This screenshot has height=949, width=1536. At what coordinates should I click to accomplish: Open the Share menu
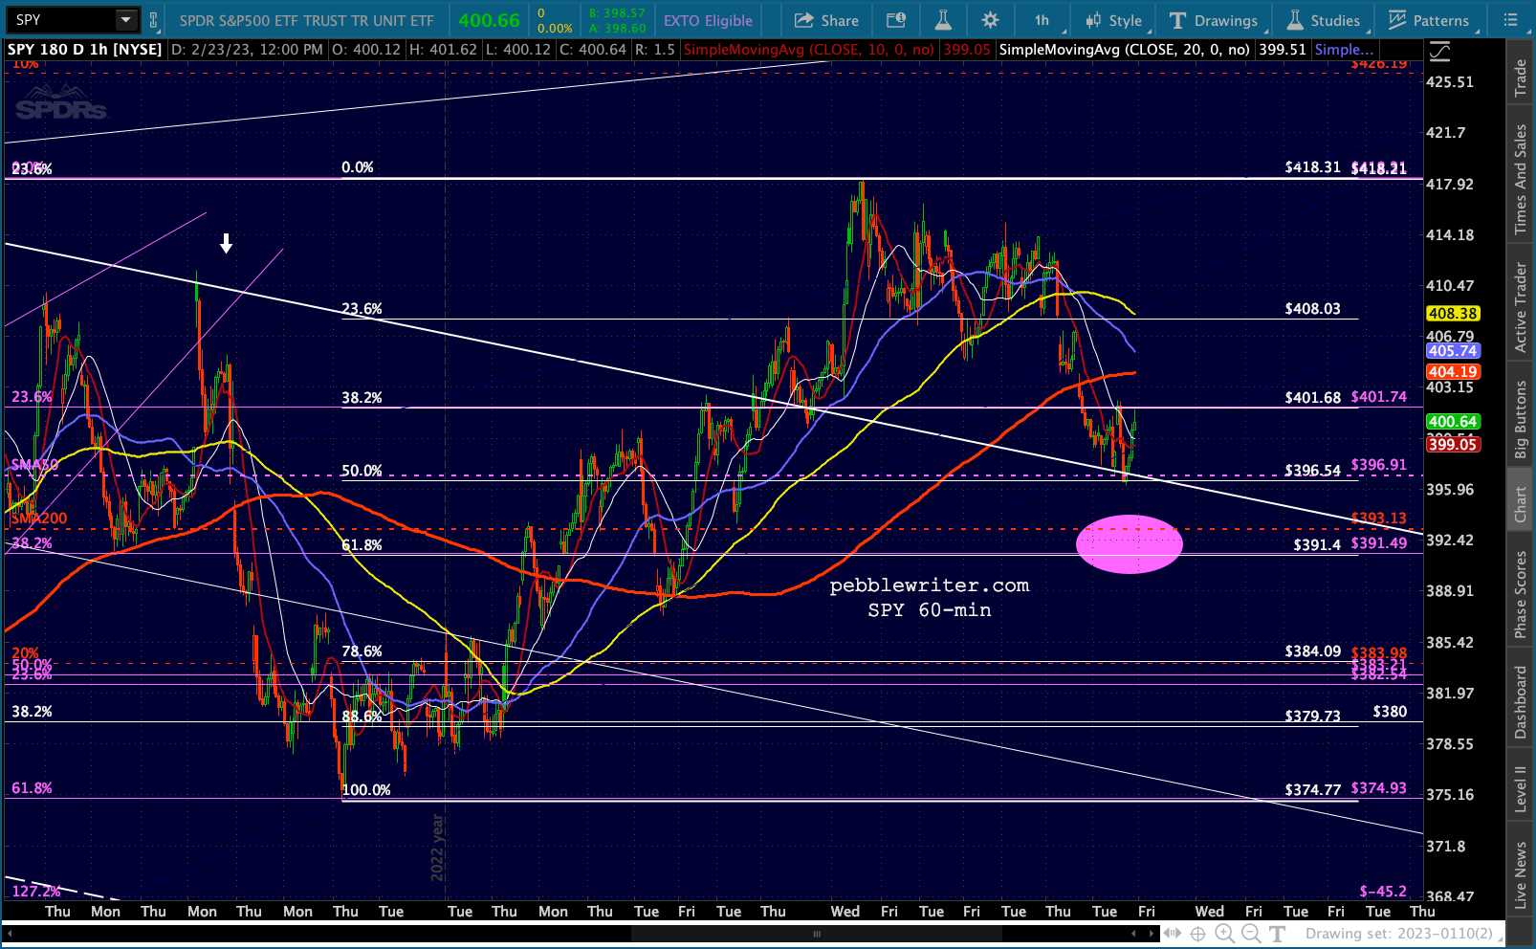tap(827, 20)
